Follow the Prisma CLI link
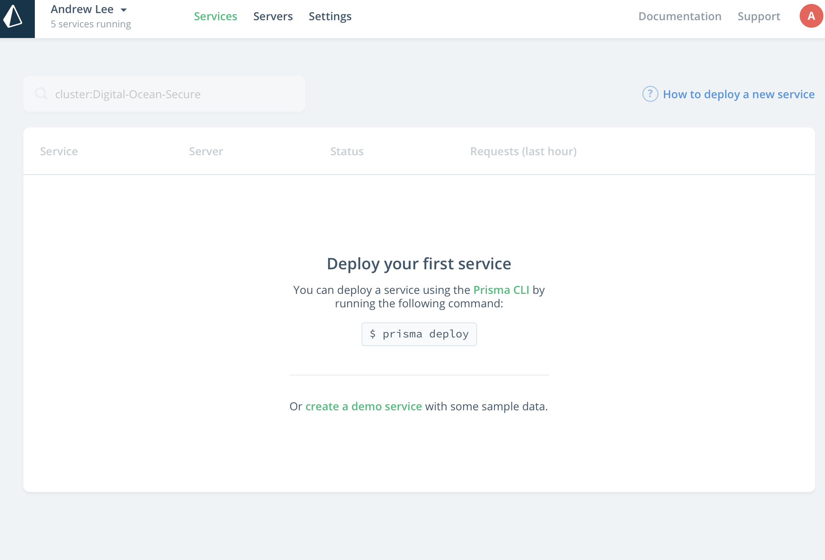Viewport: 825px width, 560px height. point(502,290)
